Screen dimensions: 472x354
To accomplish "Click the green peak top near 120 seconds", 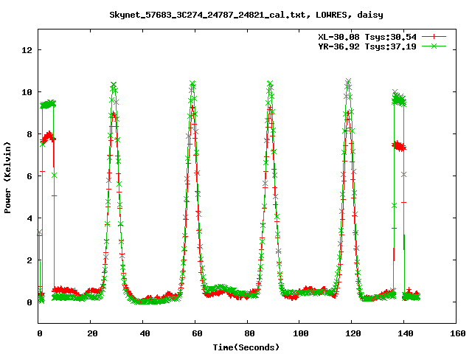I will pos(348,81).
